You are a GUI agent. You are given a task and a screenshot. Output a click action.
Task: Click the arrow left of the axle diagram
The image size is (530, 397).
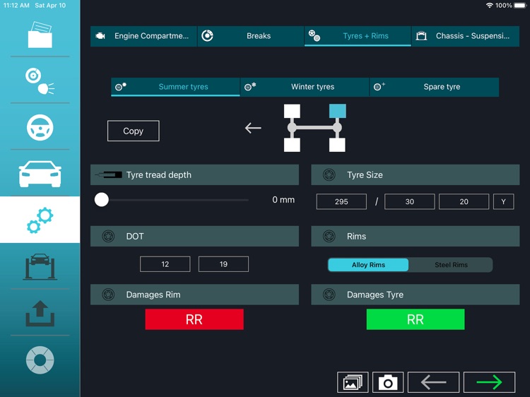pos(253,128)
